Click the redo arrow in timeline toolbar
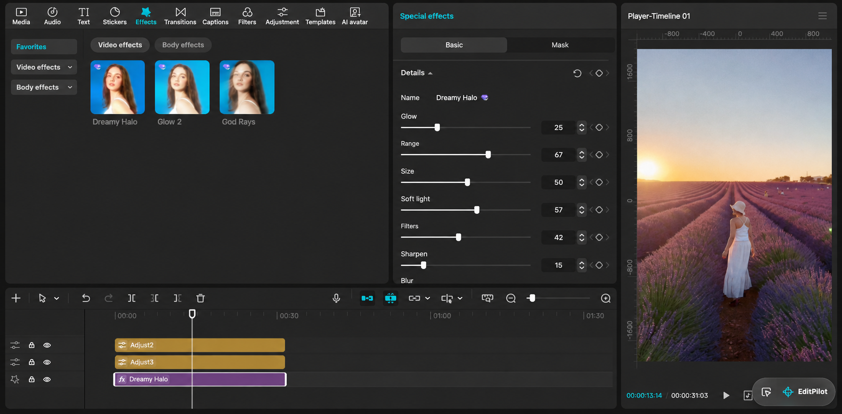 click(x=109, y=298)
